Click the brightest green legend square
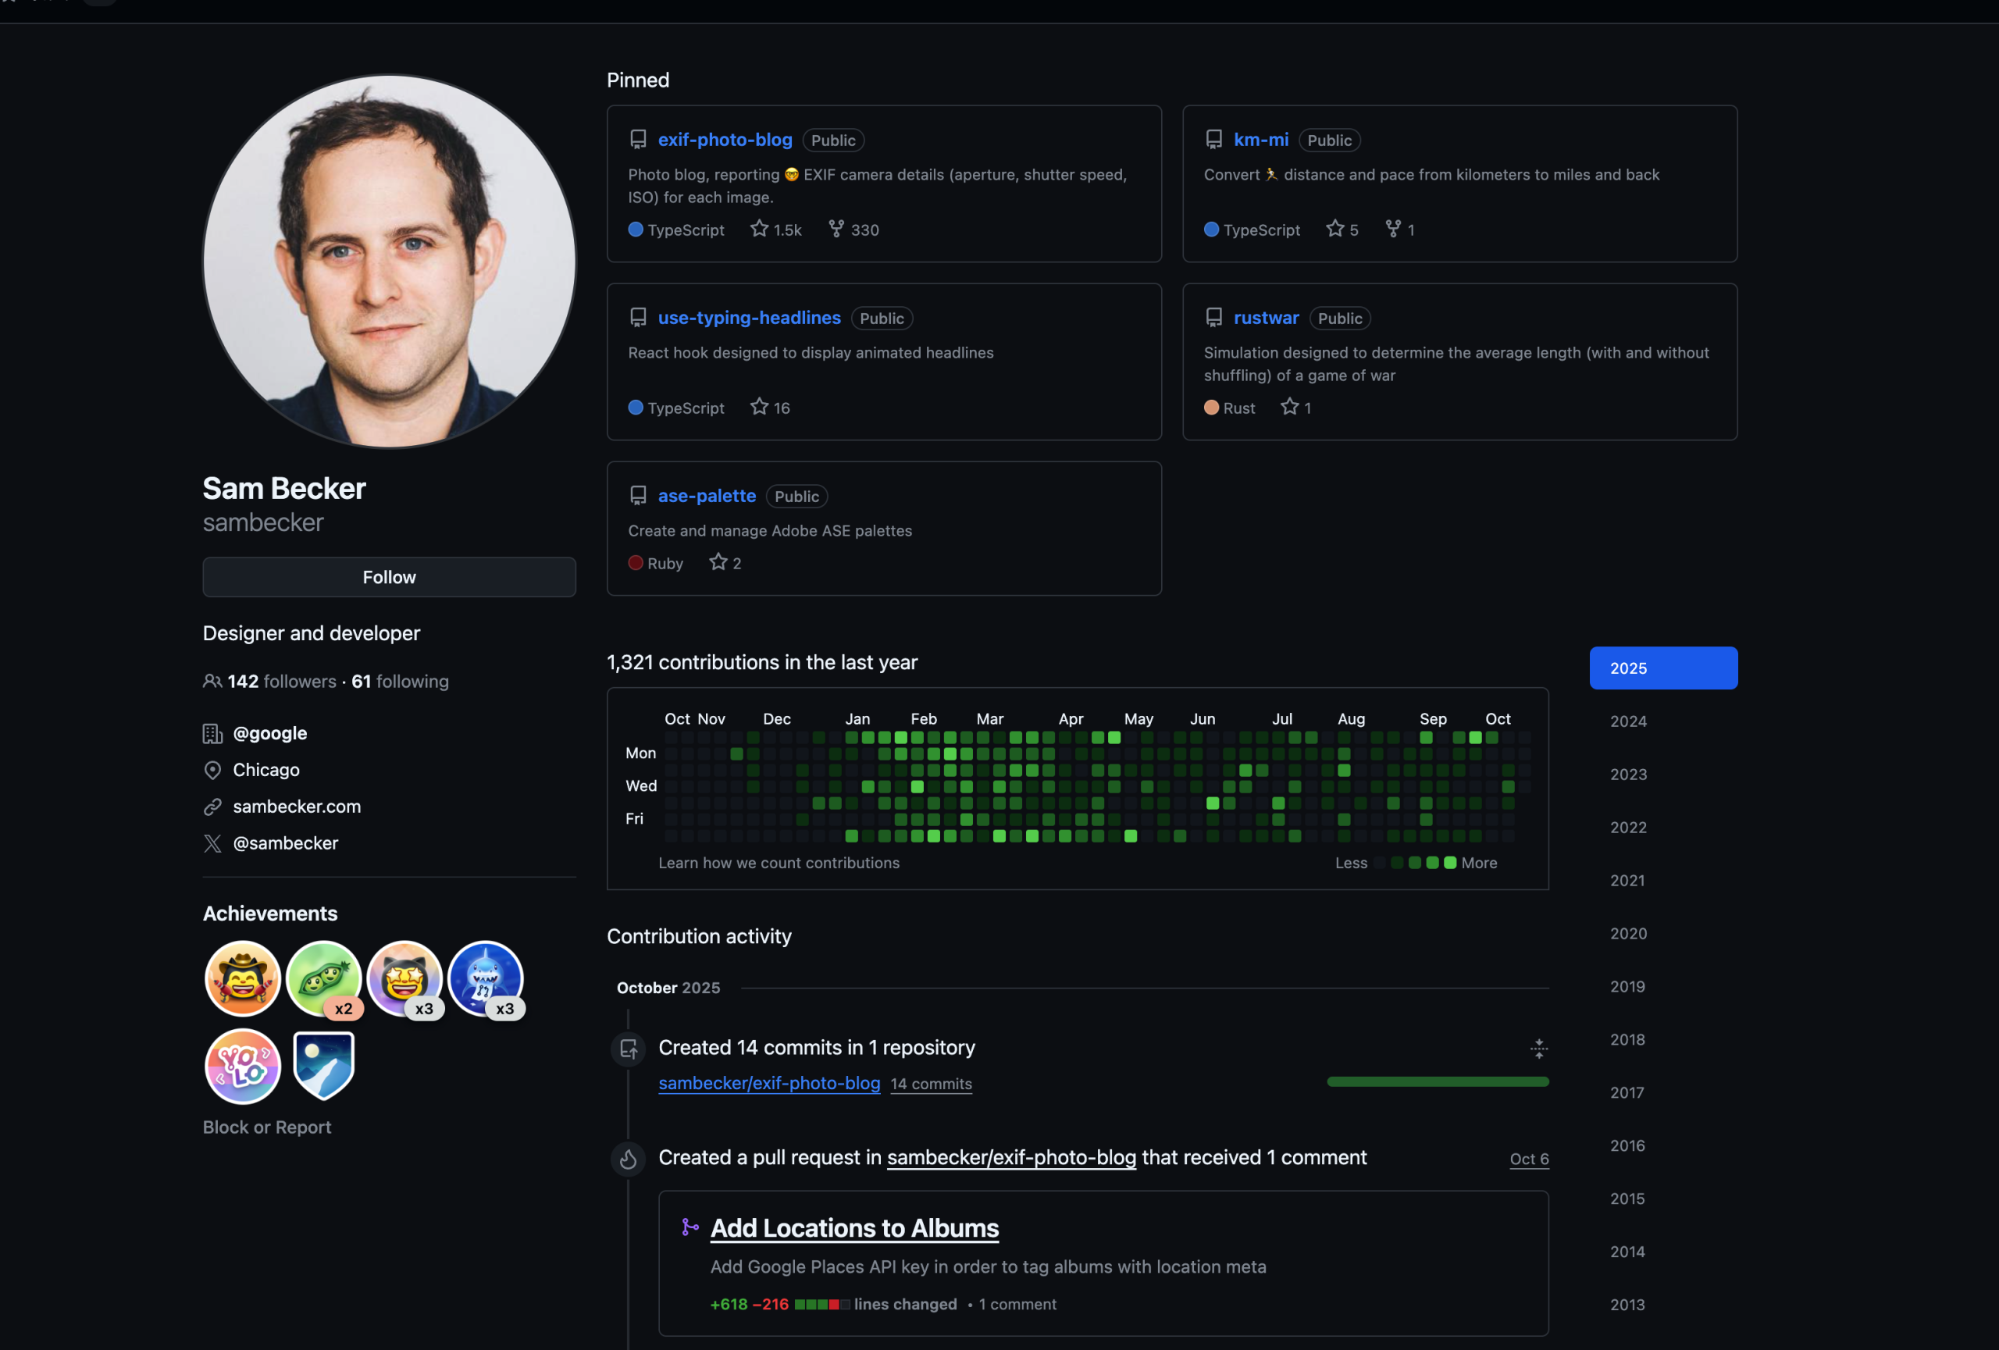This screenshot has width=1999, height=1350. (x=1450, y=863)
